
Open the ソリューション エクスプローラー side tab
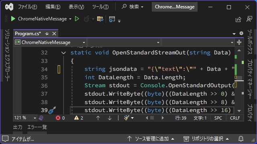[x=7, y=55]
